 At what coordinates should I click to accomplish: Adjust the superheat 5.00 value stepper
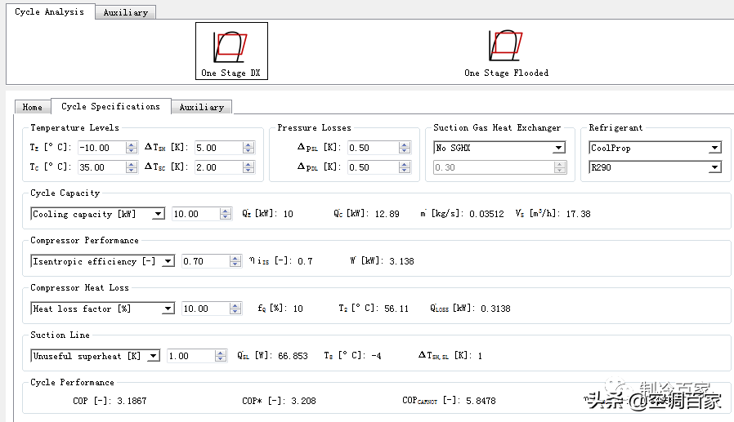coord(248,148)
